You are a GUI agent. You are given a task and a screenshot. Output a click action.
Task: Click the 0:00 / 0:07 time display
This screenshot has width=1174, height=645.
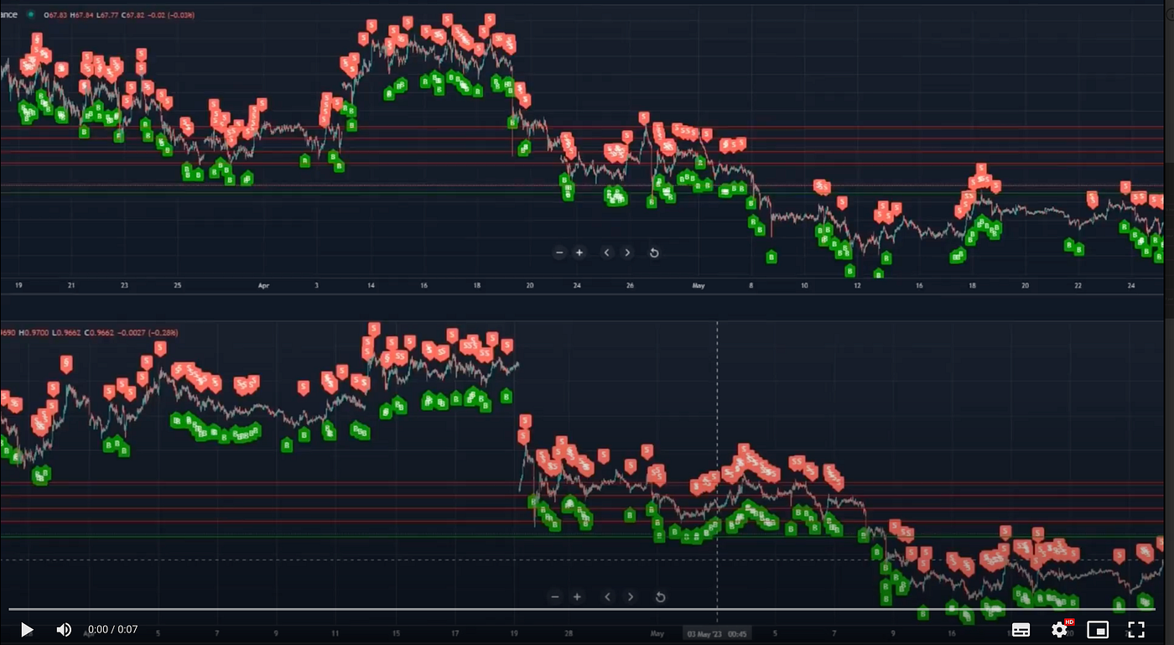tap(112, 629)
